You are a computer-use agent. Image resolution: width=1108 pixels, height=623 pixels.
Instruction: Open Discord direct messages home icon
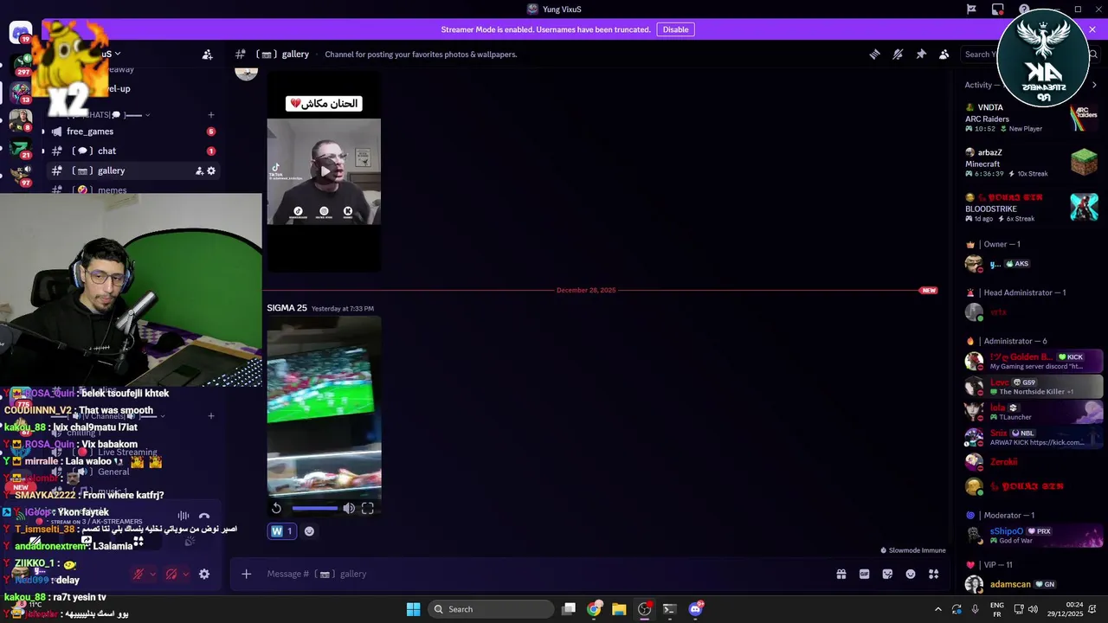pos(20,33)
